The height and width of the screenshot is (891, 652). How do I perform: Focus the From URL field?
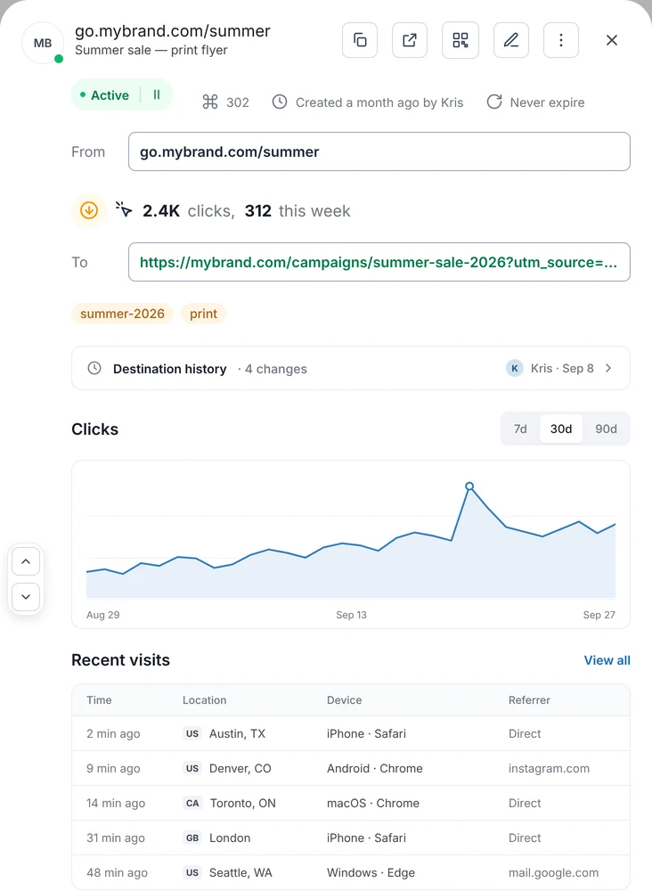[x=379, y=151]
